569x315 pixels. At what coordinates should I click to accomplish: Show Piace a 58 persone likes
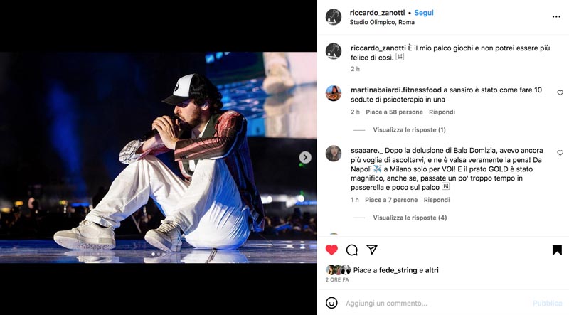394,112
